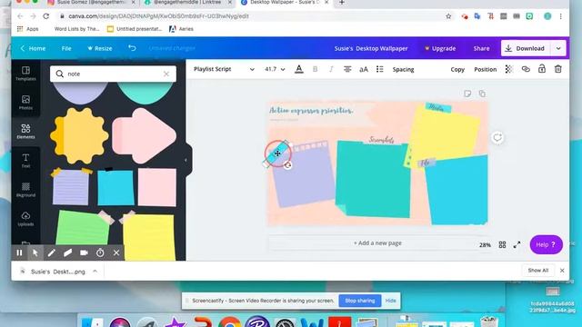This screenshot has width=582, height=327.
Task: Open the Help button
Action: pyautogui.click(x=546, y=244)
